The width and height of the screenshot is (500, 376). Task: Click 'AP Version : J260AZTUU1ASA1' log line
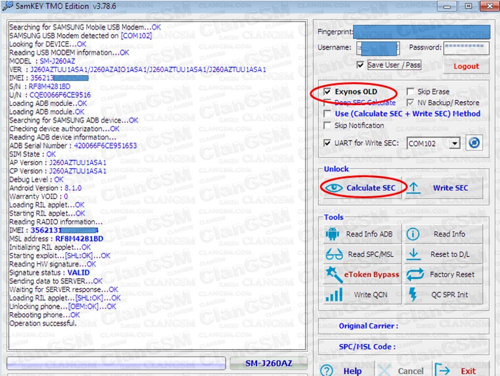57,163
